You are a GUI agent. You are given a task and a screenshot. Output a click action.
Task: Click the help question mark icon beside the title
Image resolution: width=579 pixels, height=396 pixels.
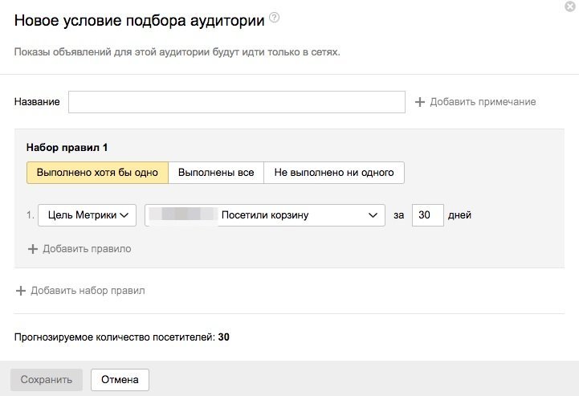tap(274, 18)
